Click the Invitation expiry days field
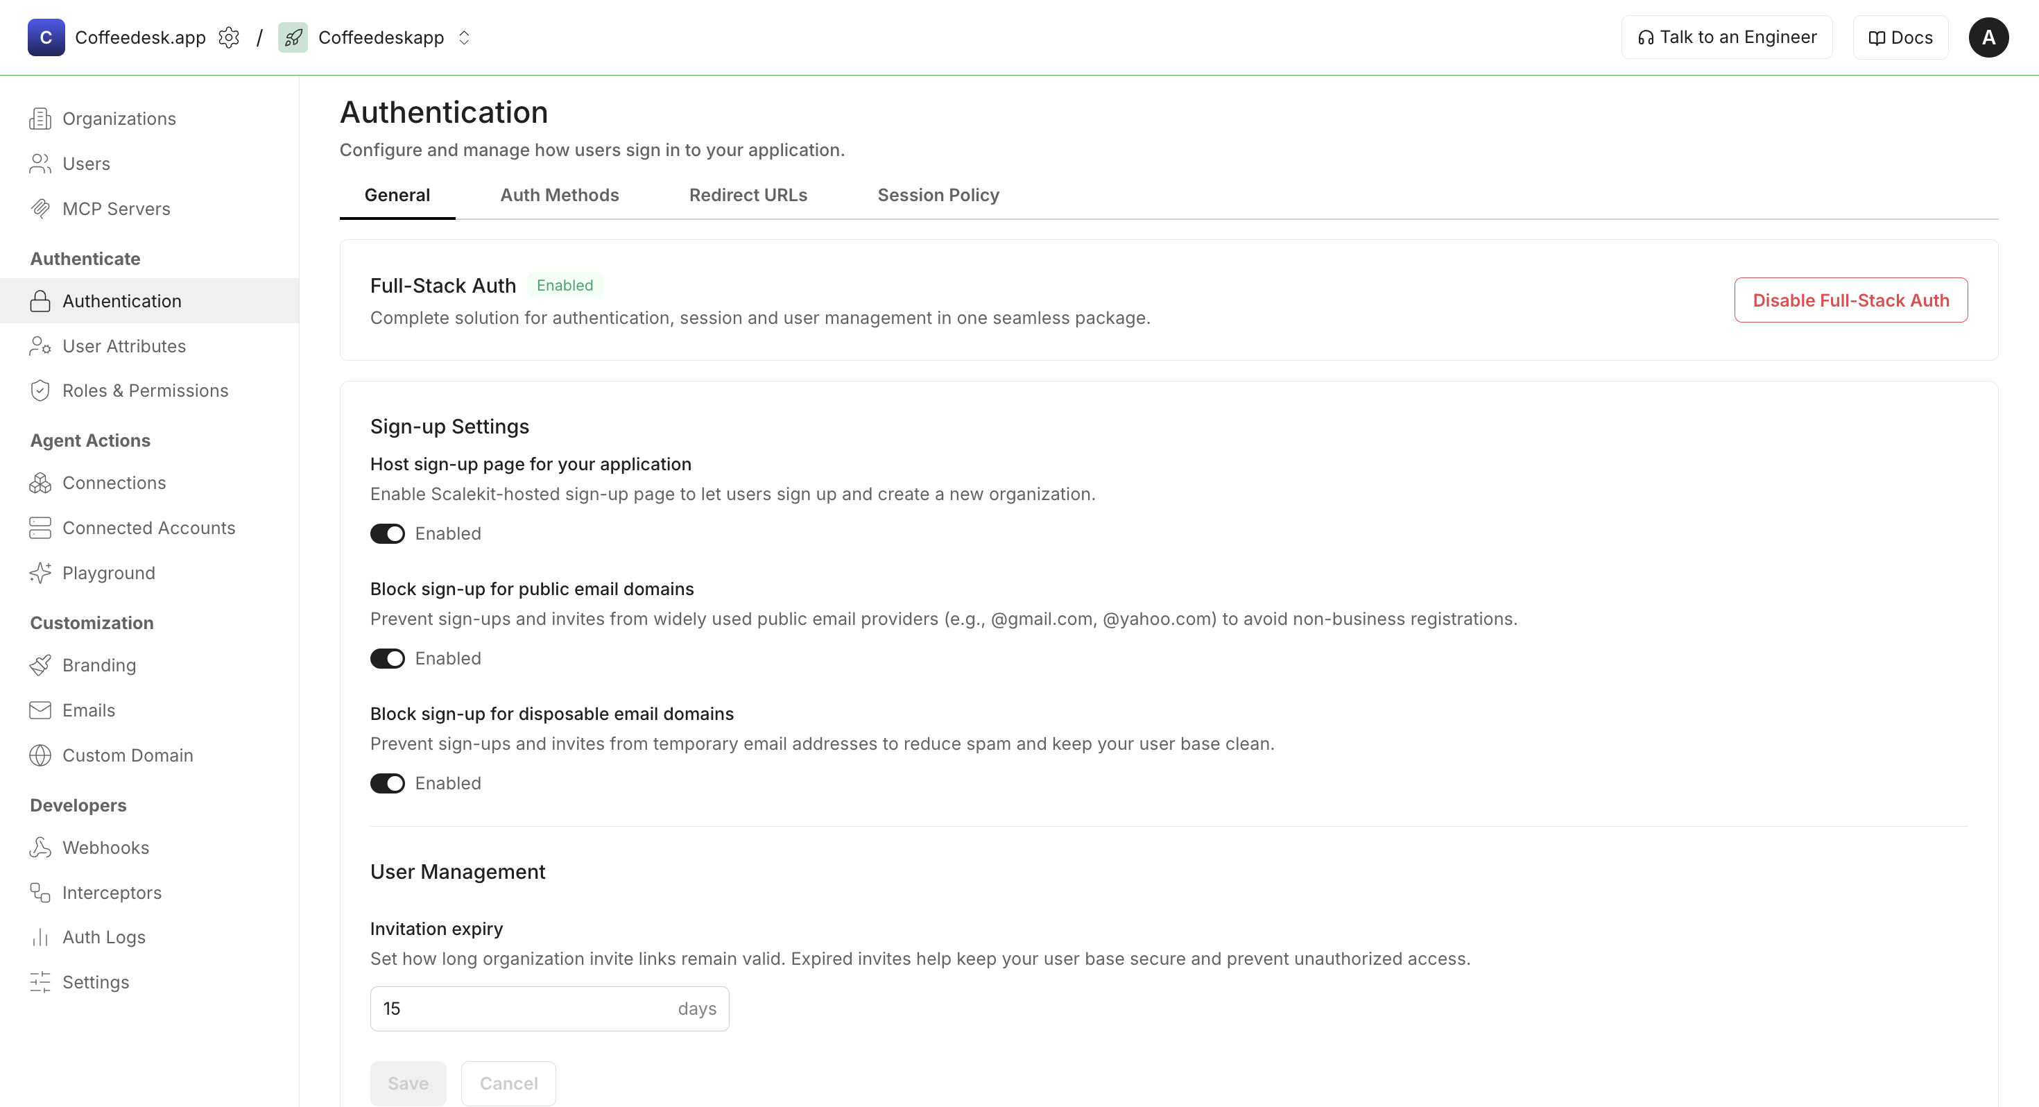 522,1009
